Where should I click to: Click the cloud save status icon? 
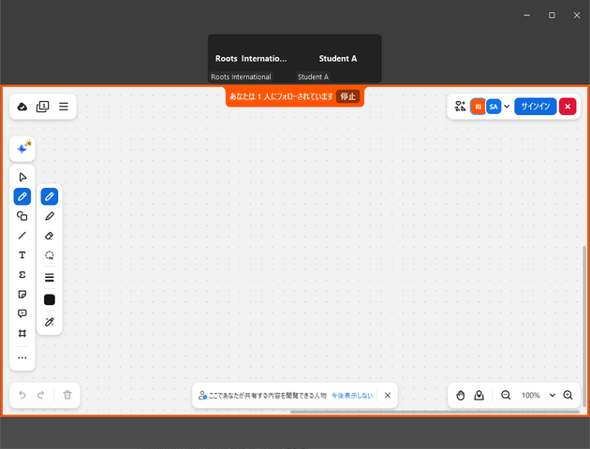22,107
